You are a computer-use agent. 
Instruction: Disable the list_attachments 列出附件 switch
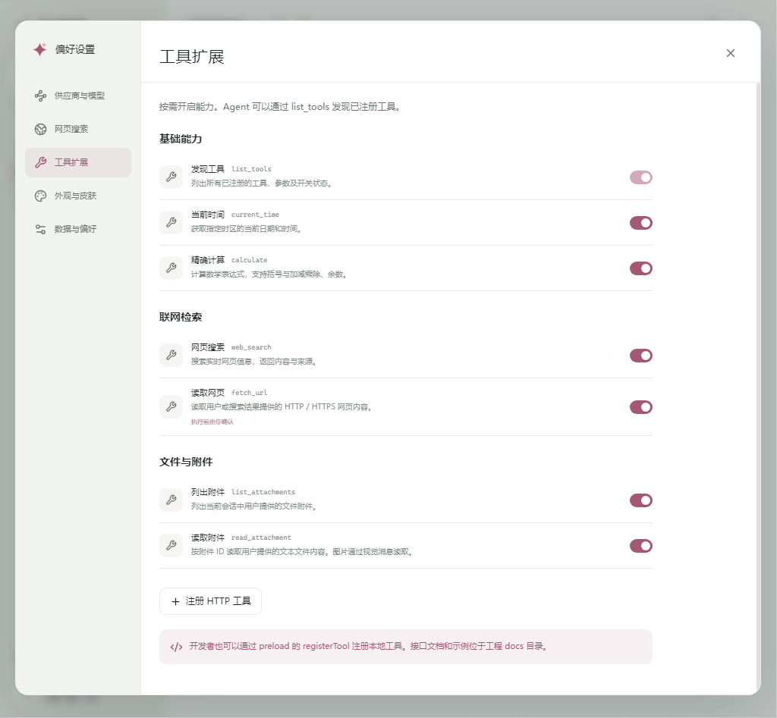[640, 500]
